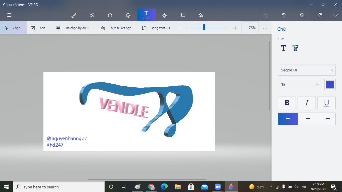Viewport: 342px width, 192px height.
Task: Open the Menu folder icon
Action: point(9,15)
